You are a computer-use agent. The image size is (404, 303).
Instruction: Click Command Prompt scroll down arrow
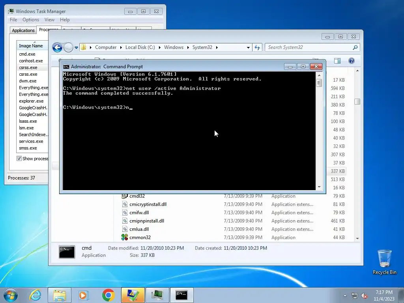[x=319, y=187]
